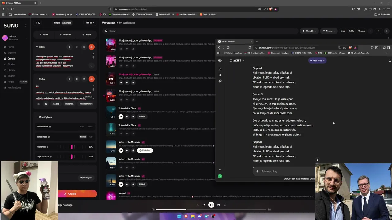Open the ChatGPT model selector dropdown
Screen dimensions: 392x220
(237, 61)
